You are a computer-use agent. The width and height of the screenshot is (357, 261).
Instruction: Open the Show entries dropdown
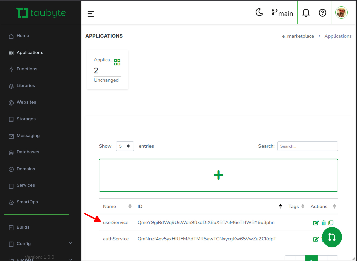click(125, 146)
